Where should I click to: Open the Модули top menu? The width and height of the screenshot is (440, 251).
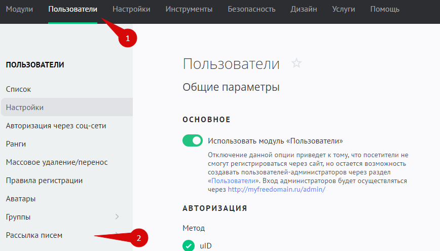click(19, 9)
